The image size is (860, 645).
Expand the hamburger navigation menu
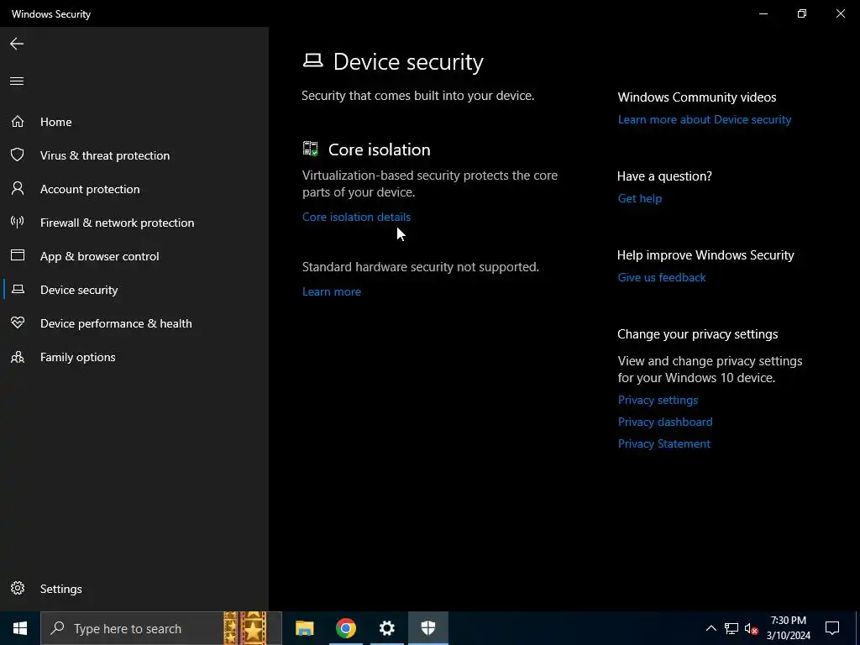pos(17,81)
